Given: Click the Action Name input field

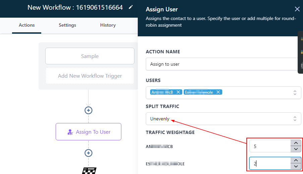Looking at the screenshot, I should [x=221, y=64].
